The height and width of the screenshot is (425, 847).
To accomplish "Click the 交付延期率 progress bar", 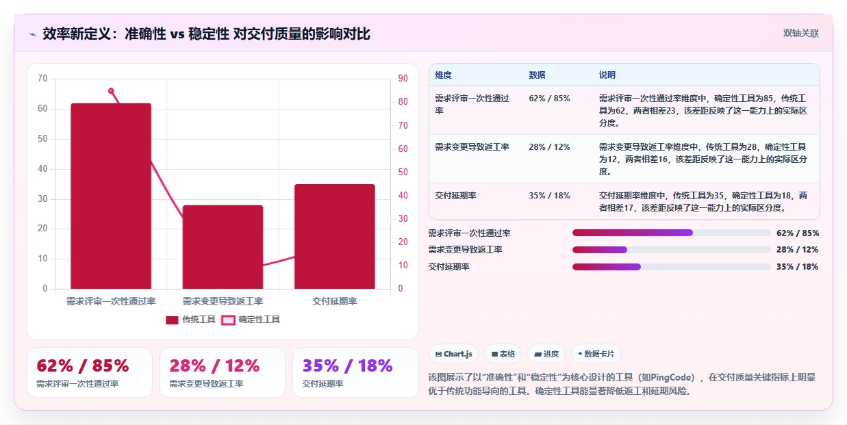I will [x=671, y=267].
